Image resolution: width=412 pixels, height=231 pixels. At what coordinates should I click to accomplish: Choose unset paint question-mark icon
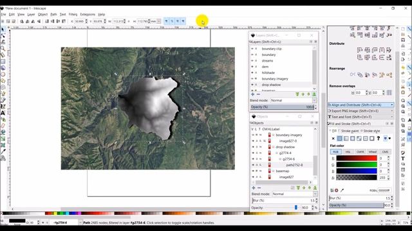pos(378,139)
